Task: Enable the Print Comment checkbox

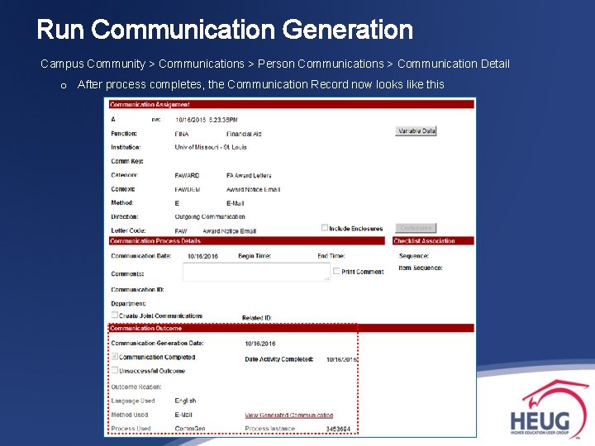Action: tap(336, 271)
